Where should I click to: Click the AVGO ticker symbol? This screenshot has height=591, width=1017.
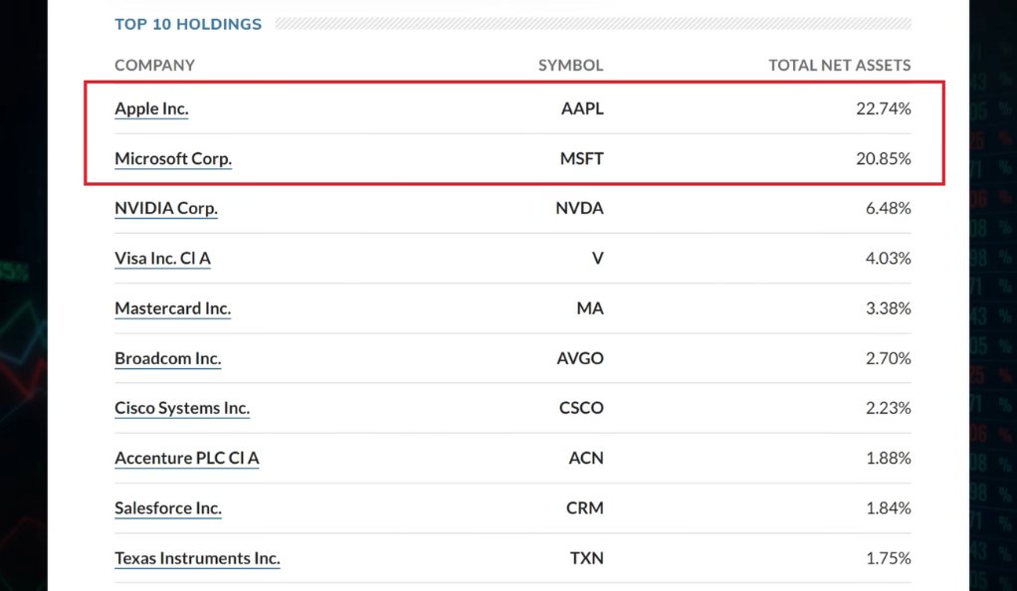pos(580,358)
